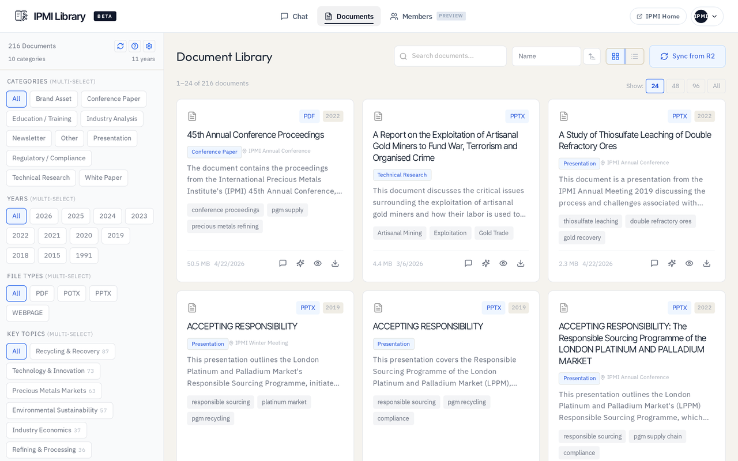Viewport: 738px width, 461px height.
Task: Filter by WEBPAGE file type
Action: [x=28, y=313]
